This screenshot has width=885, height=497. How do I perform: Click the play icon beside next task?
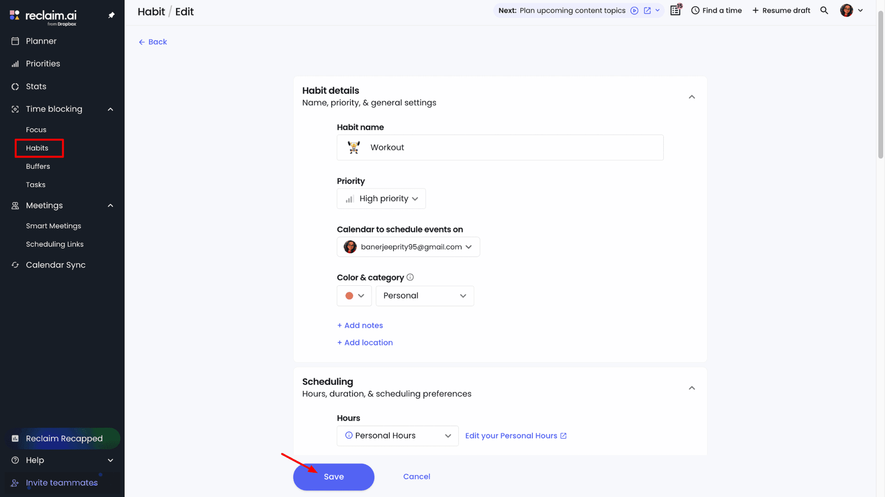click(x=634, y=11)
